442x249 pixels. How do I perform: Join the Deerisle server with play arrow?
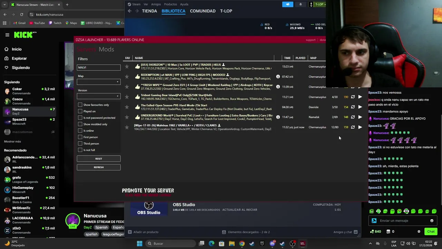360,107
